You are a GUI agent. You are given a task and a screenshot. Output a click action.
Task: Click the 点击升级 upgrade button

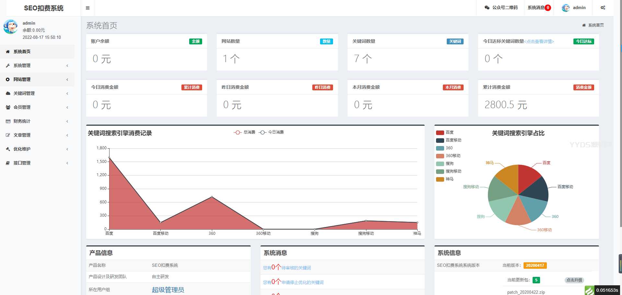point(574,280)
